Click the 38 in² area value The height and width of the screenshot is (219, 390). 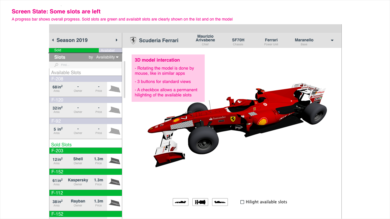pos(58,201)
